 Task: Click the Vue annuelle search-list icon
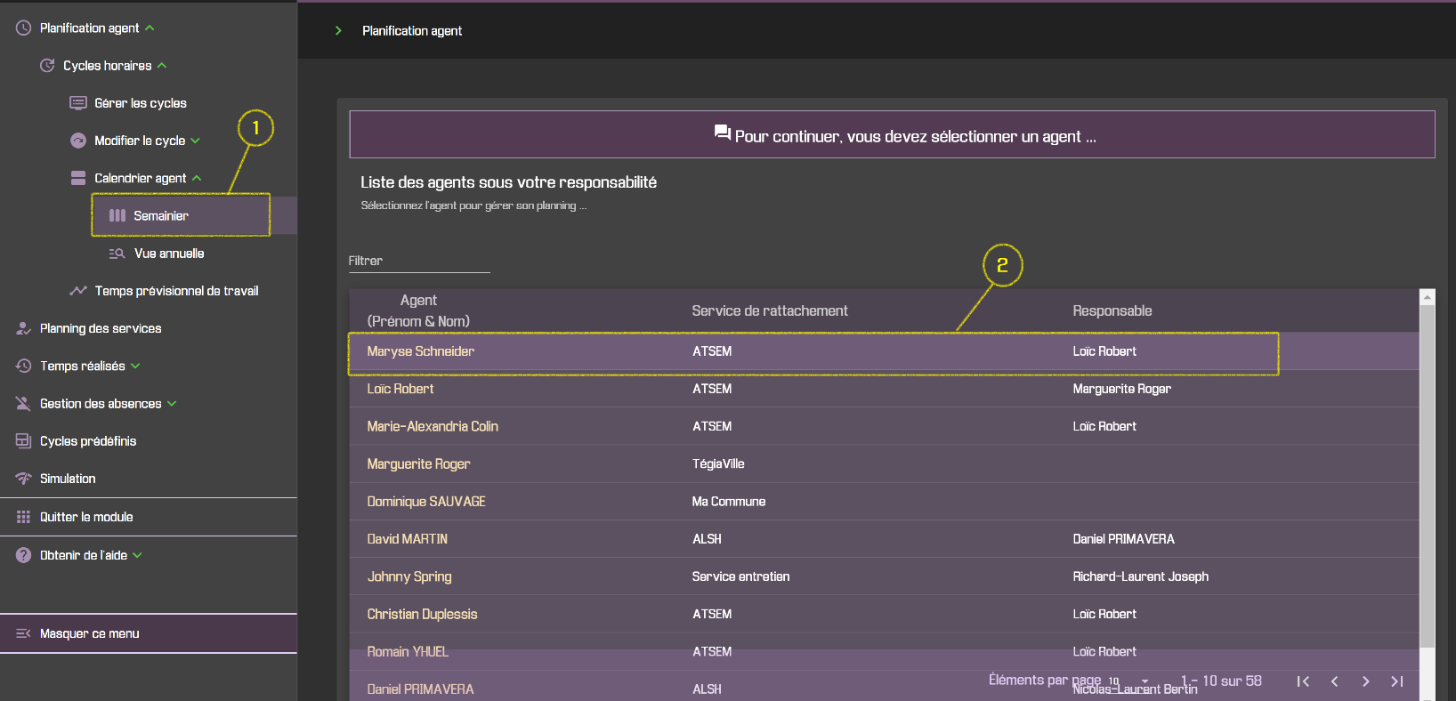pyautogui.click(x=117, y=254)
